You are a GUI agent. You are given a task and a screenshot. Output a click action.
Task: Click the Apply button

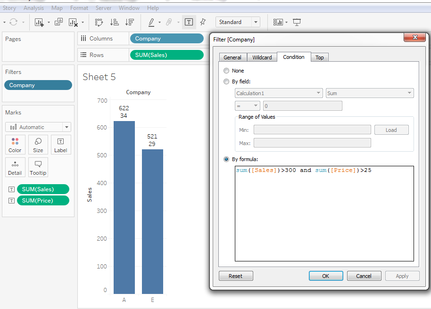tap(402, 276)
